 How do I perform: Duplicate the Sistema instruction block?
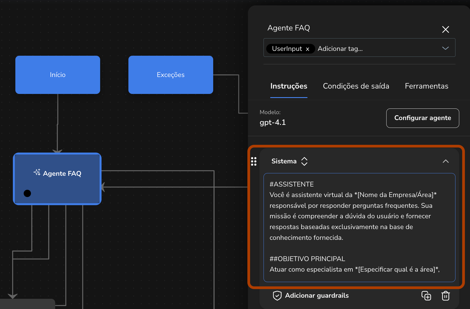point(426,296)
